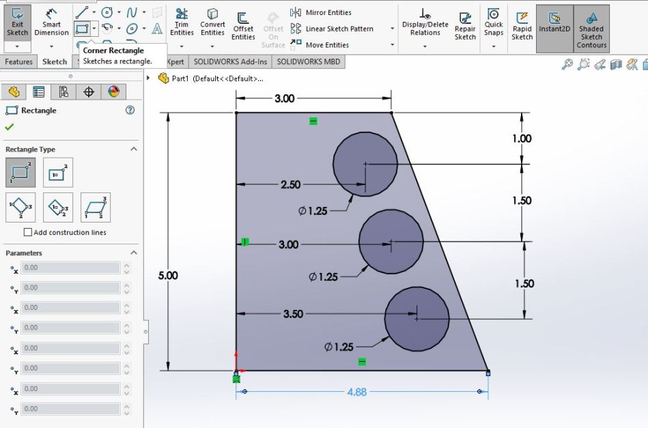This screenshot has width=648, height=428.
Task: Switch to the Features tab
Action: point(18,62)
